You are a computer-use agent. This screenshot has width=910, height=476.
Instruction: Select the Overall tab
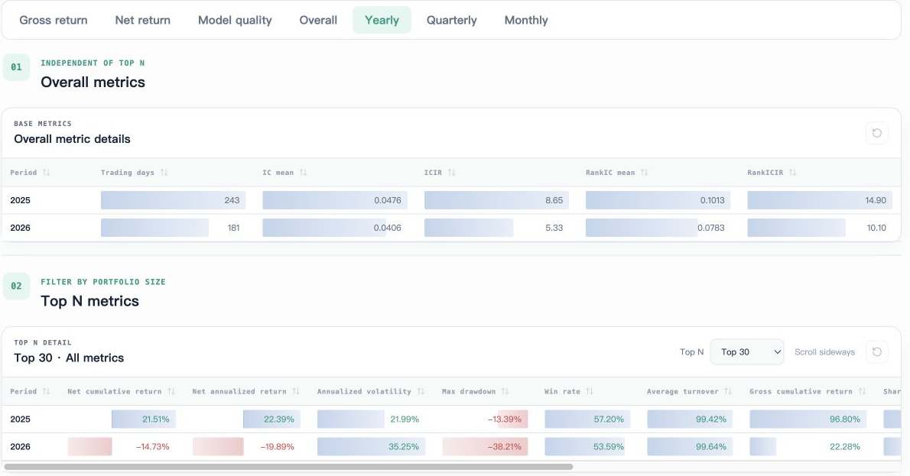pos(318,21)
